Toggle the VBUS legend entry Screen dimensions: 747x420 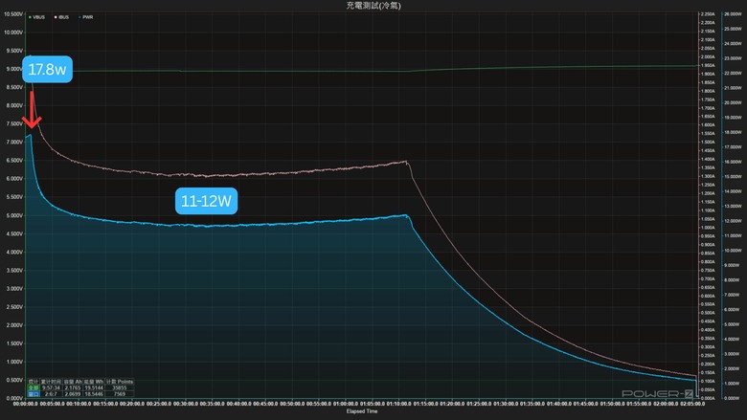click(36, 17)
